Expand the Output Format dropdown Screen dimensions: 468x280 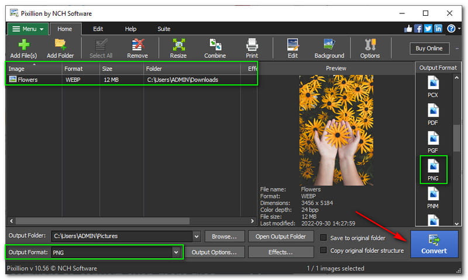pos(175,252)
